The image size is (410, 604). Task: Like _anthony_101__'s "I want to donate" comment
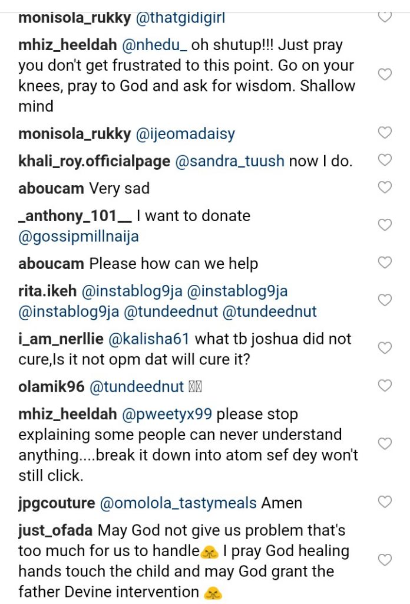[385, 225]
